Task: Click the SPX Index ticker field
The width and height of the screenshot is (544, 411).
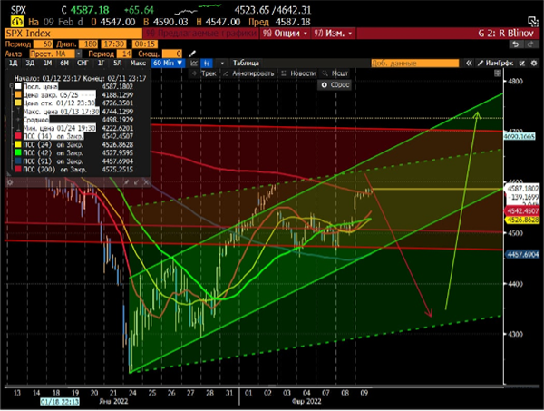Action: pyautogui.click(x=73, y=34)
